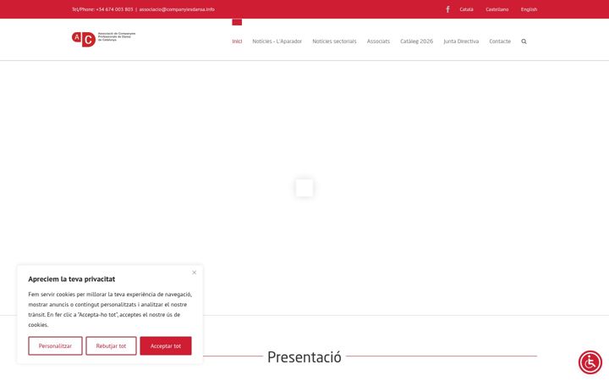Click the Acceptar tot button
The image size is (609, 381).
point(166,345)
